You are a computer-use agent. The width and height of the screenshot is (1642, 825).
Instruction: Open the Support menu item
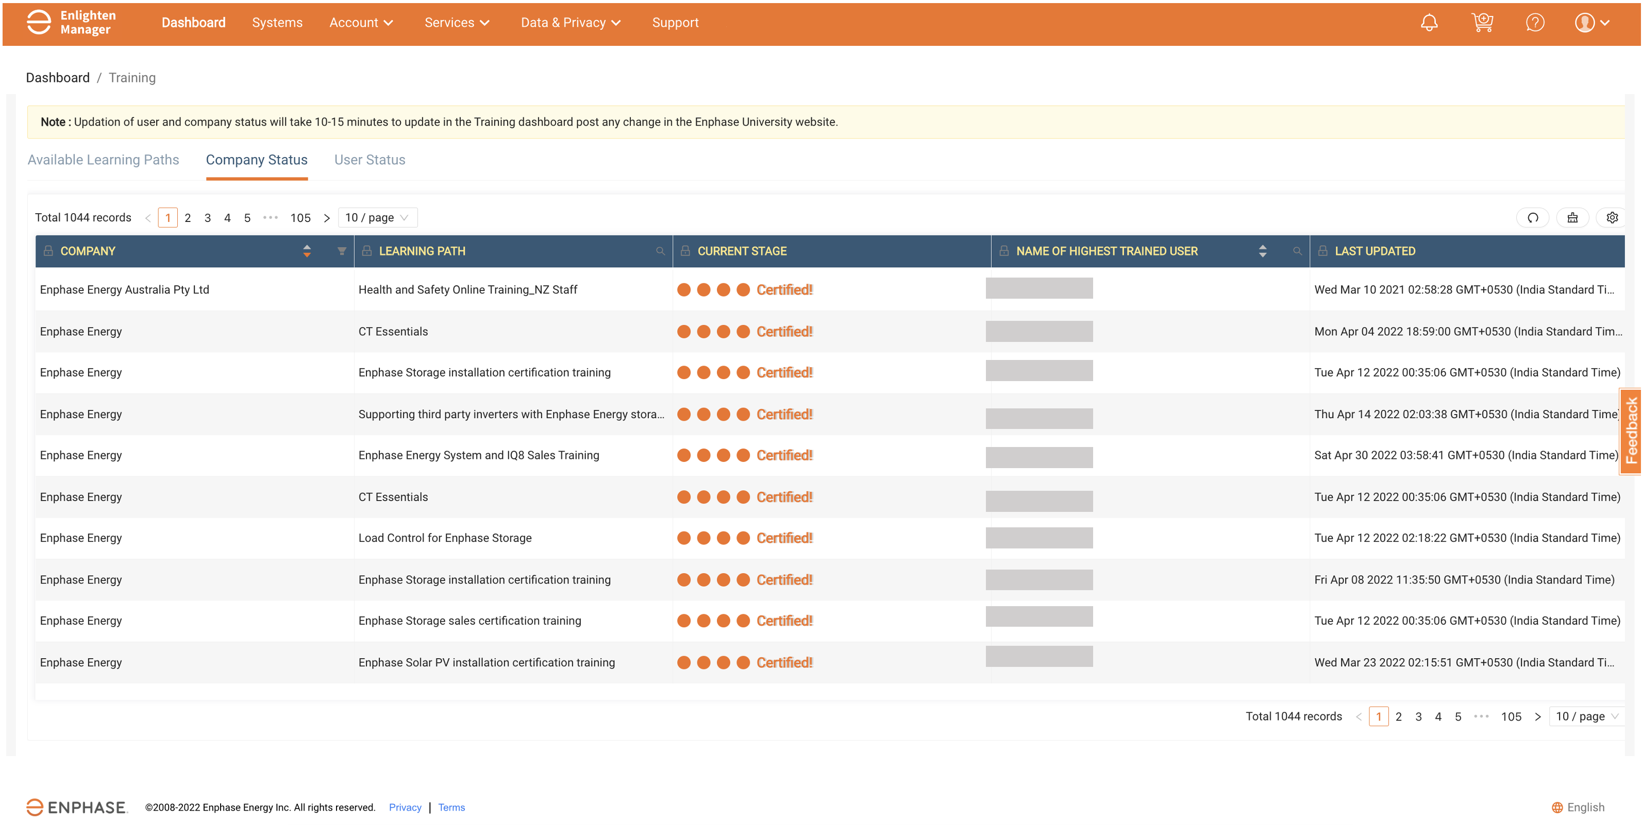click(x=675, y=23)
